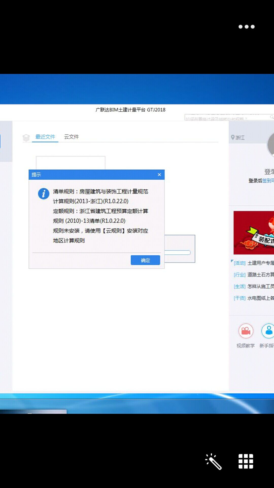Click the user avatar circle
Viewport: 274px width, 488px height.
click(270, 145)
